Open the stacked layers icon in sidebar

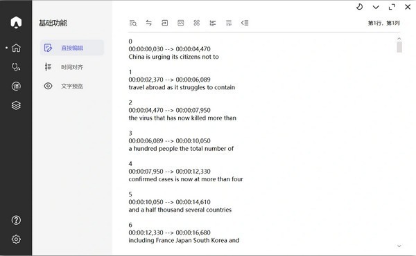pyautogui.click(x=16, y=105)
